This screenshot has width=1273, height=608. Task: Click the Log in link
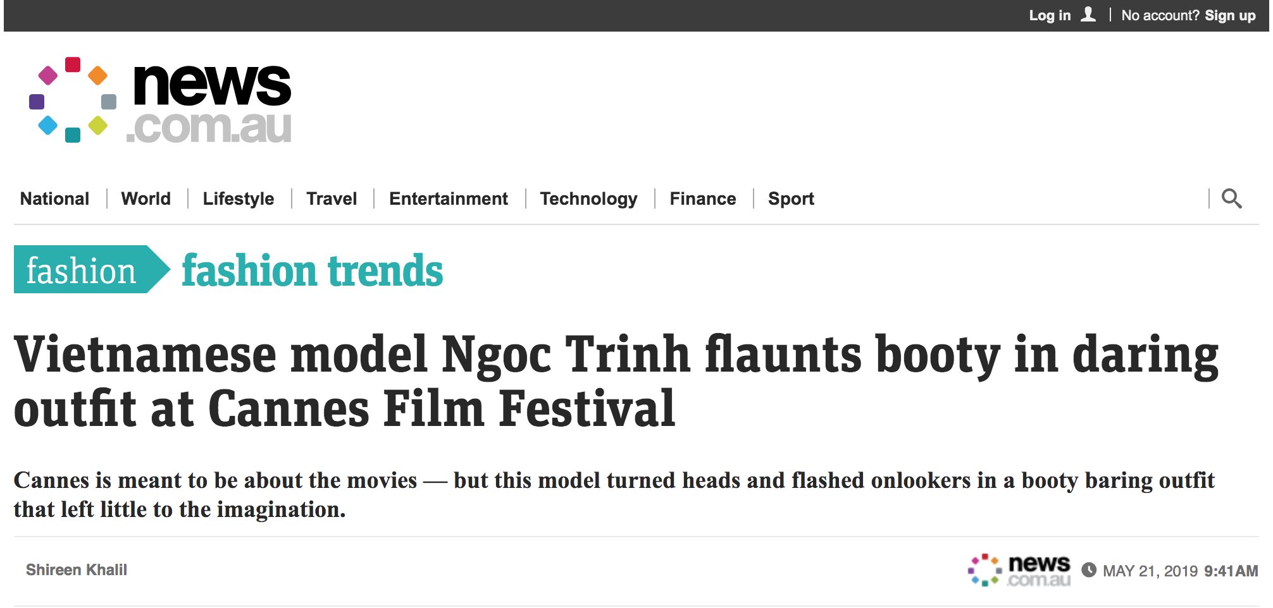(x=1050, y=15)
